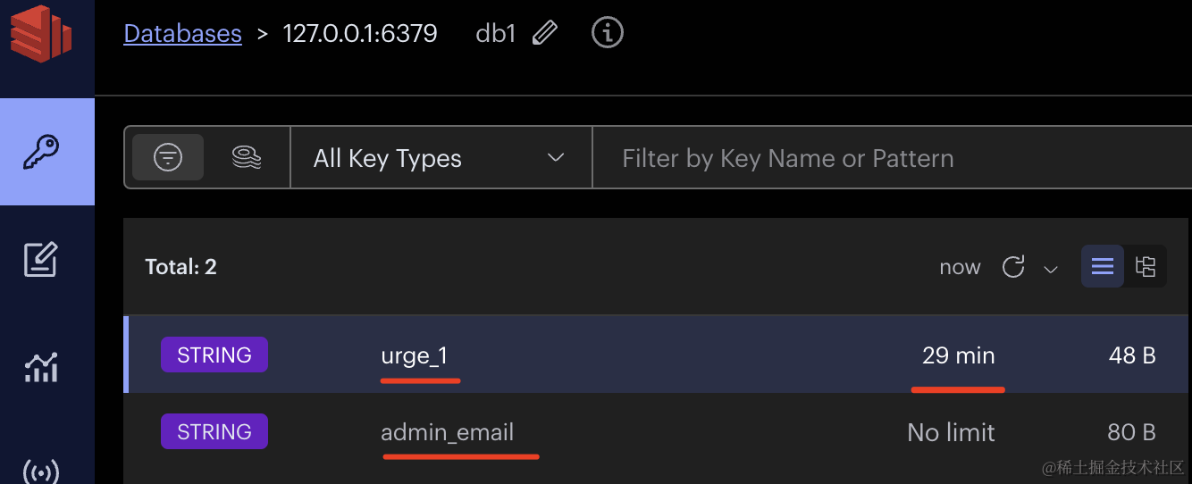Focus the Filter by Key Name input

coord(885,158)
